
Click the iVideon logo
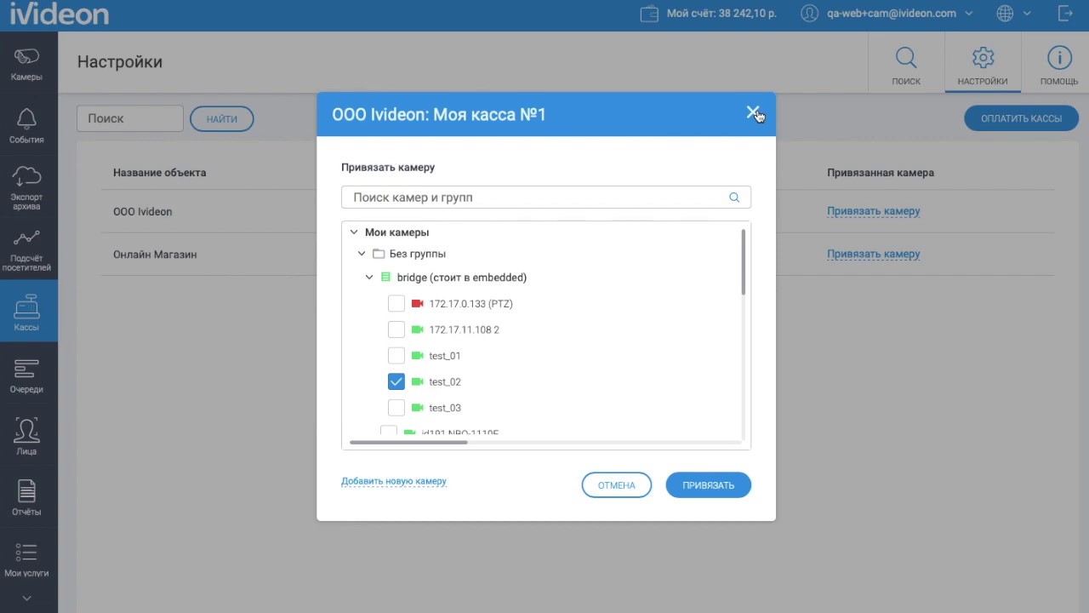pyautogui.click(x=59, y=14)
